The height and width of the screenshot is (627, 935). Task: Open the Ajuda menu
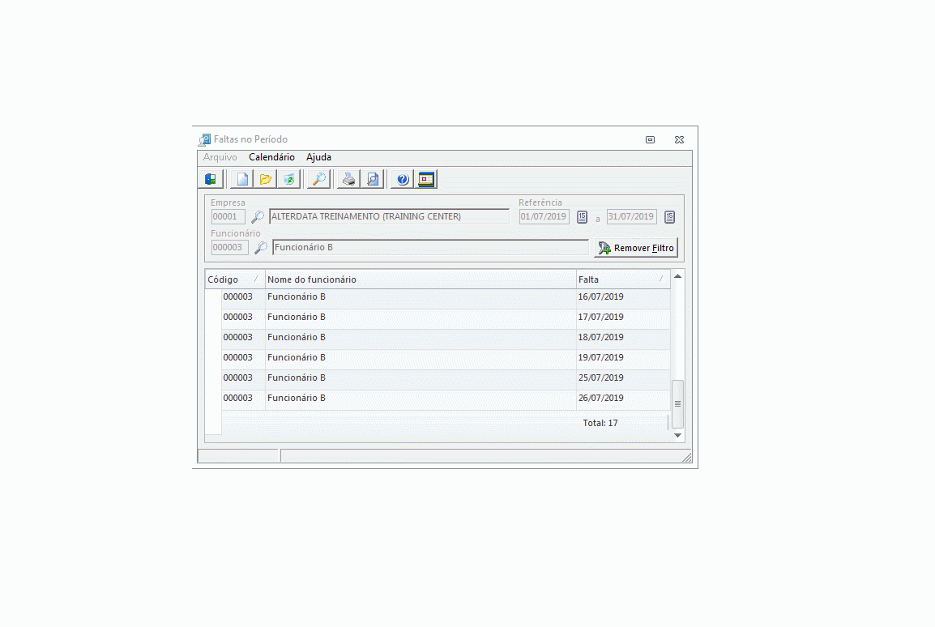coord(319,157)
